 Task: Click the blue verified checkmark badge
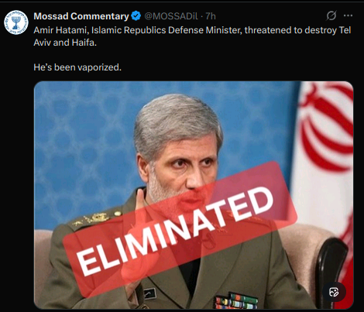136,16
